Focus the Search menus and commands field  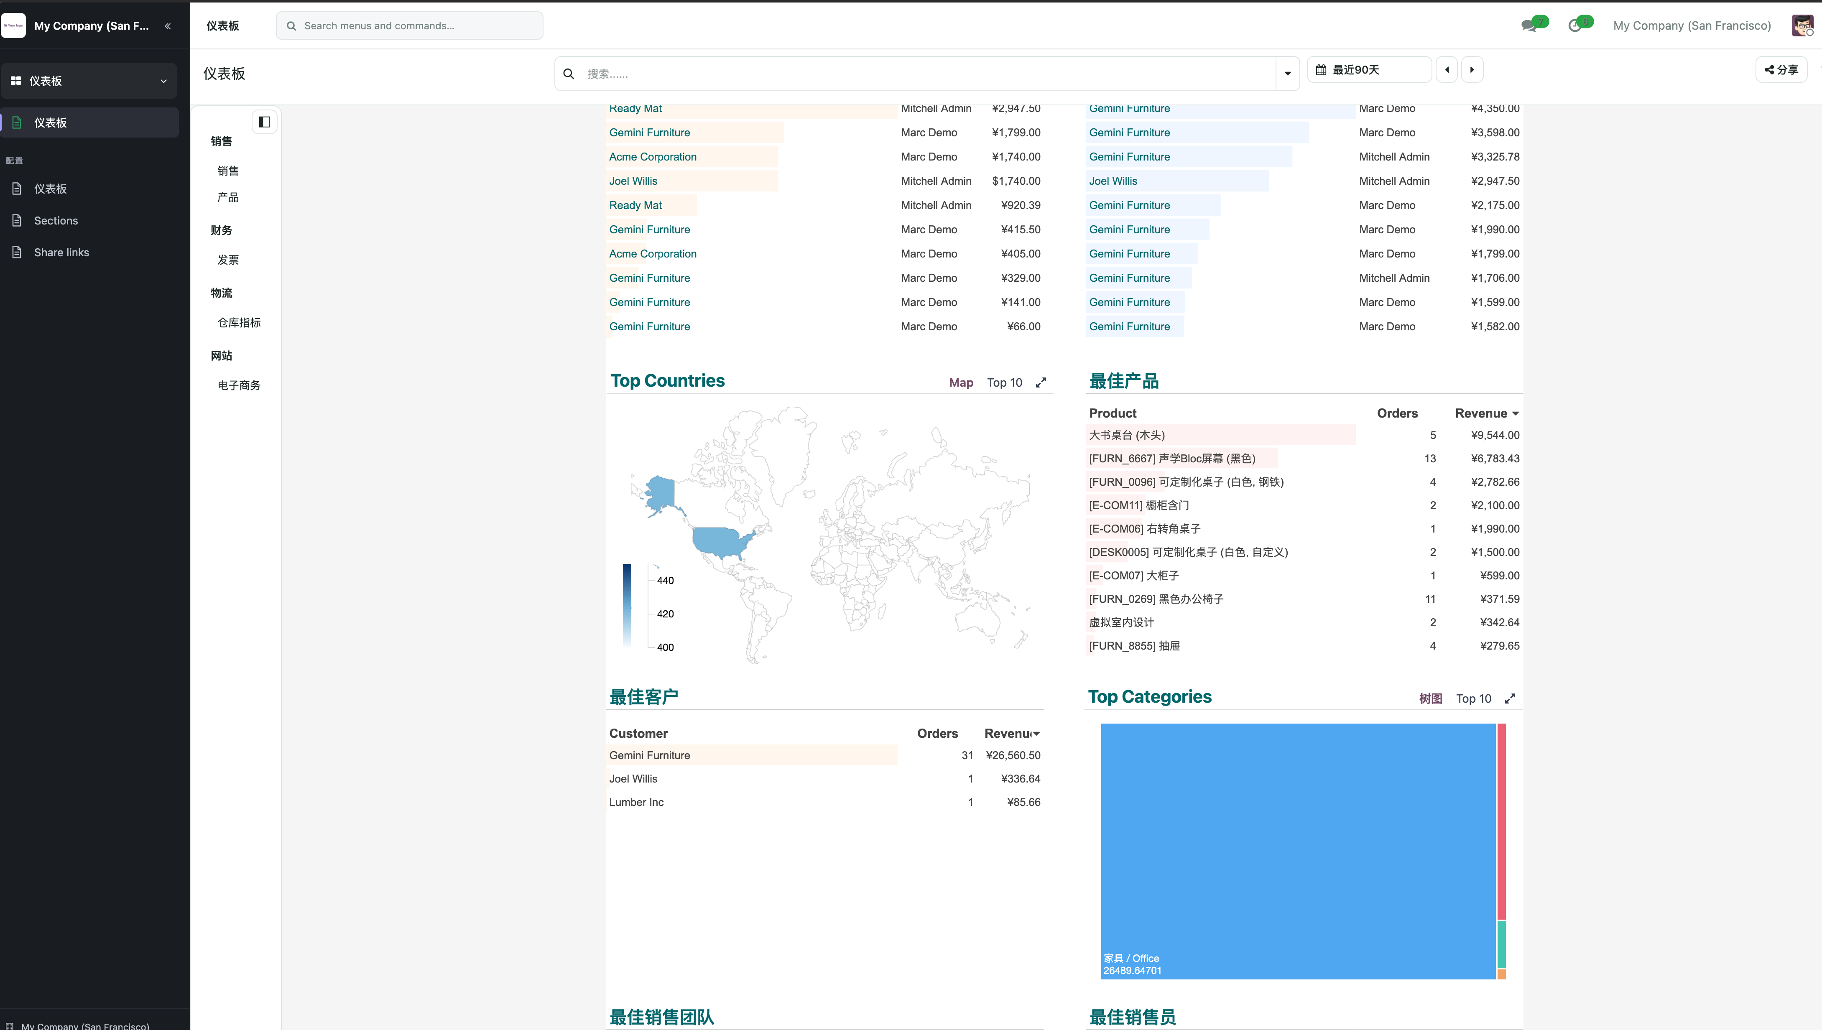[410, 25]
